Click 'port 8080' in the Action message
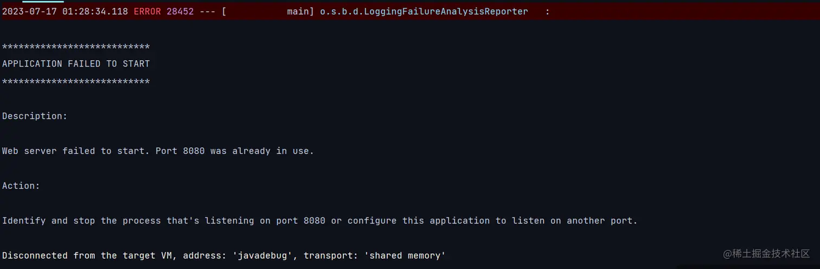Viewport: 820px width, 269px height. click(300, 221)
